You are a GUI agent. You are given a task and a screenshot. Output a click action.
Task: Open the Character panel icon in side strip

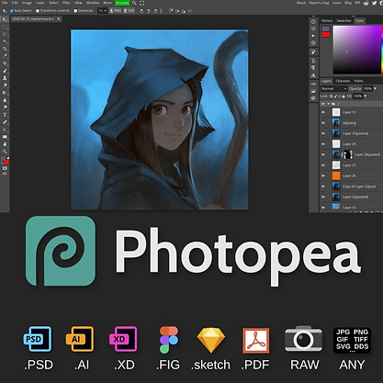click(x=313, y=75)
